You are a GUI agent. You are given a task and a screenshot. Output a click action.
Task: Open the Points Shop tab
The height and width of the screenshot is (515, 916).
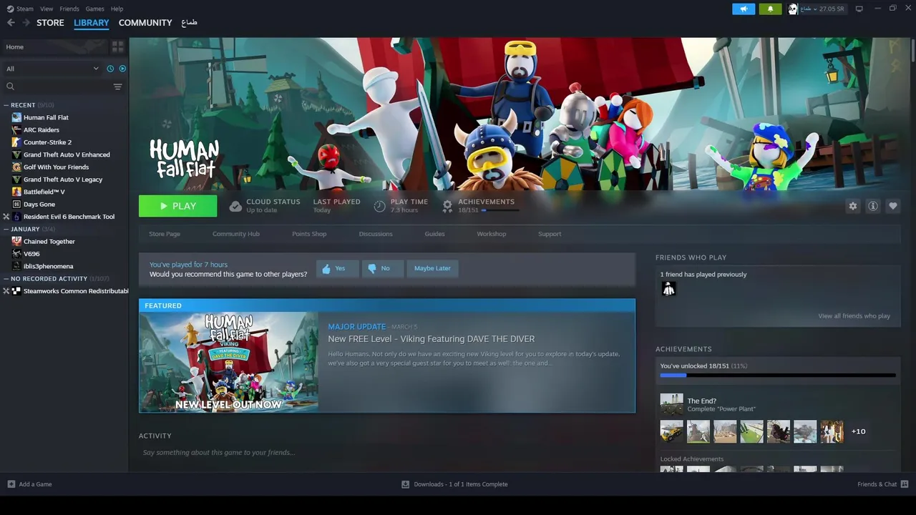(309, 234)
